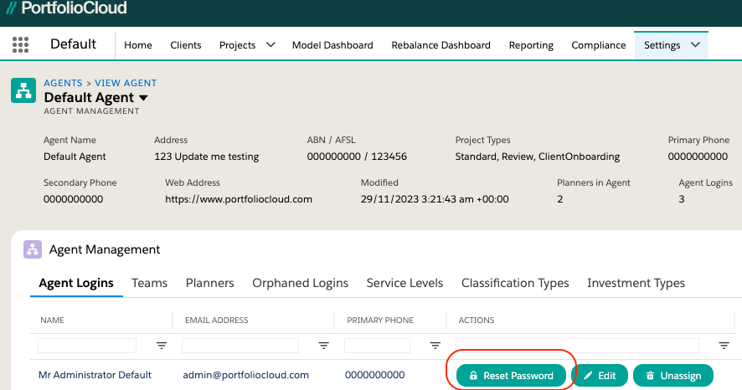Open the Mr Administrator Default link

click(x=95, y=375)
